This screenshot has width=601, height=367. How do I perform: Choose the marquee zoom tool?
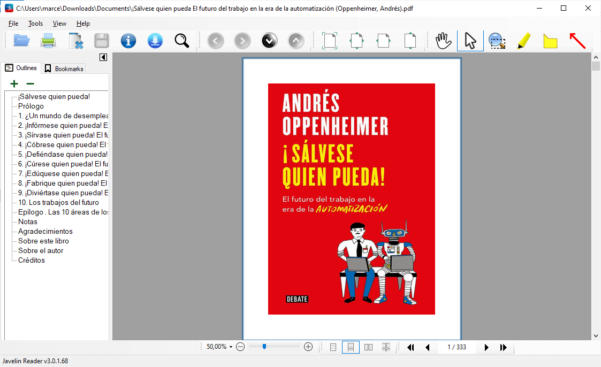497,41
